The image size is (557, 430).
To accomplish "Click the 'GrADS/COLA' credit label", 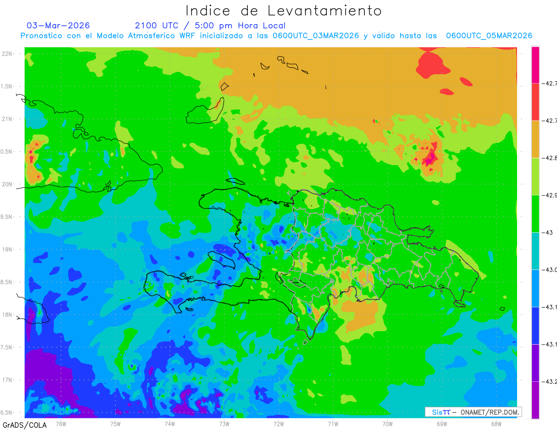I will pyautogui.click(x=25, y=425).
